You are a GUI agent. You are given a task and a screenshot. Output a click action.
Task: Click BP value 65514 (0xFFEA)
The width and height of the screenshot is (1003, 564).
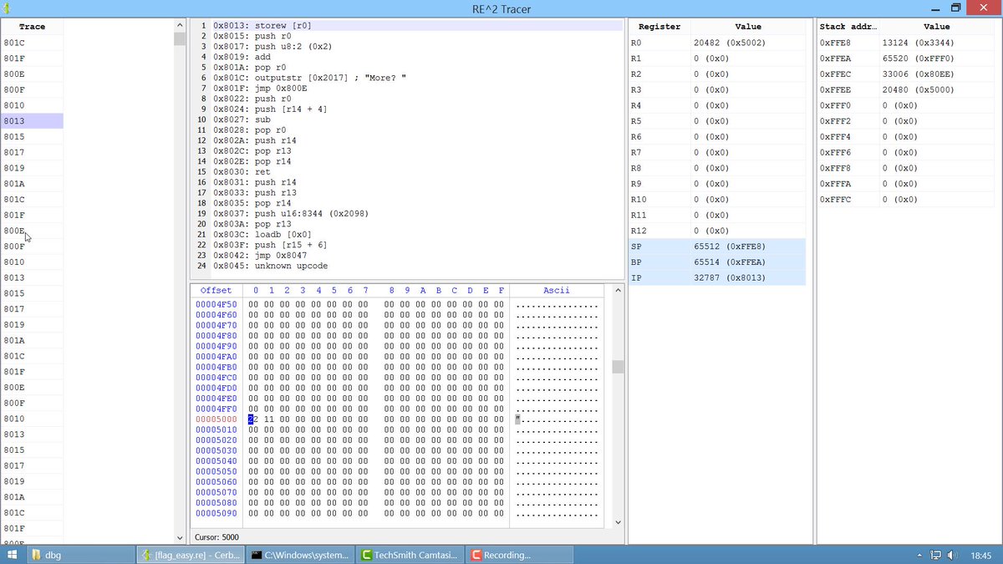coord(729,262)
